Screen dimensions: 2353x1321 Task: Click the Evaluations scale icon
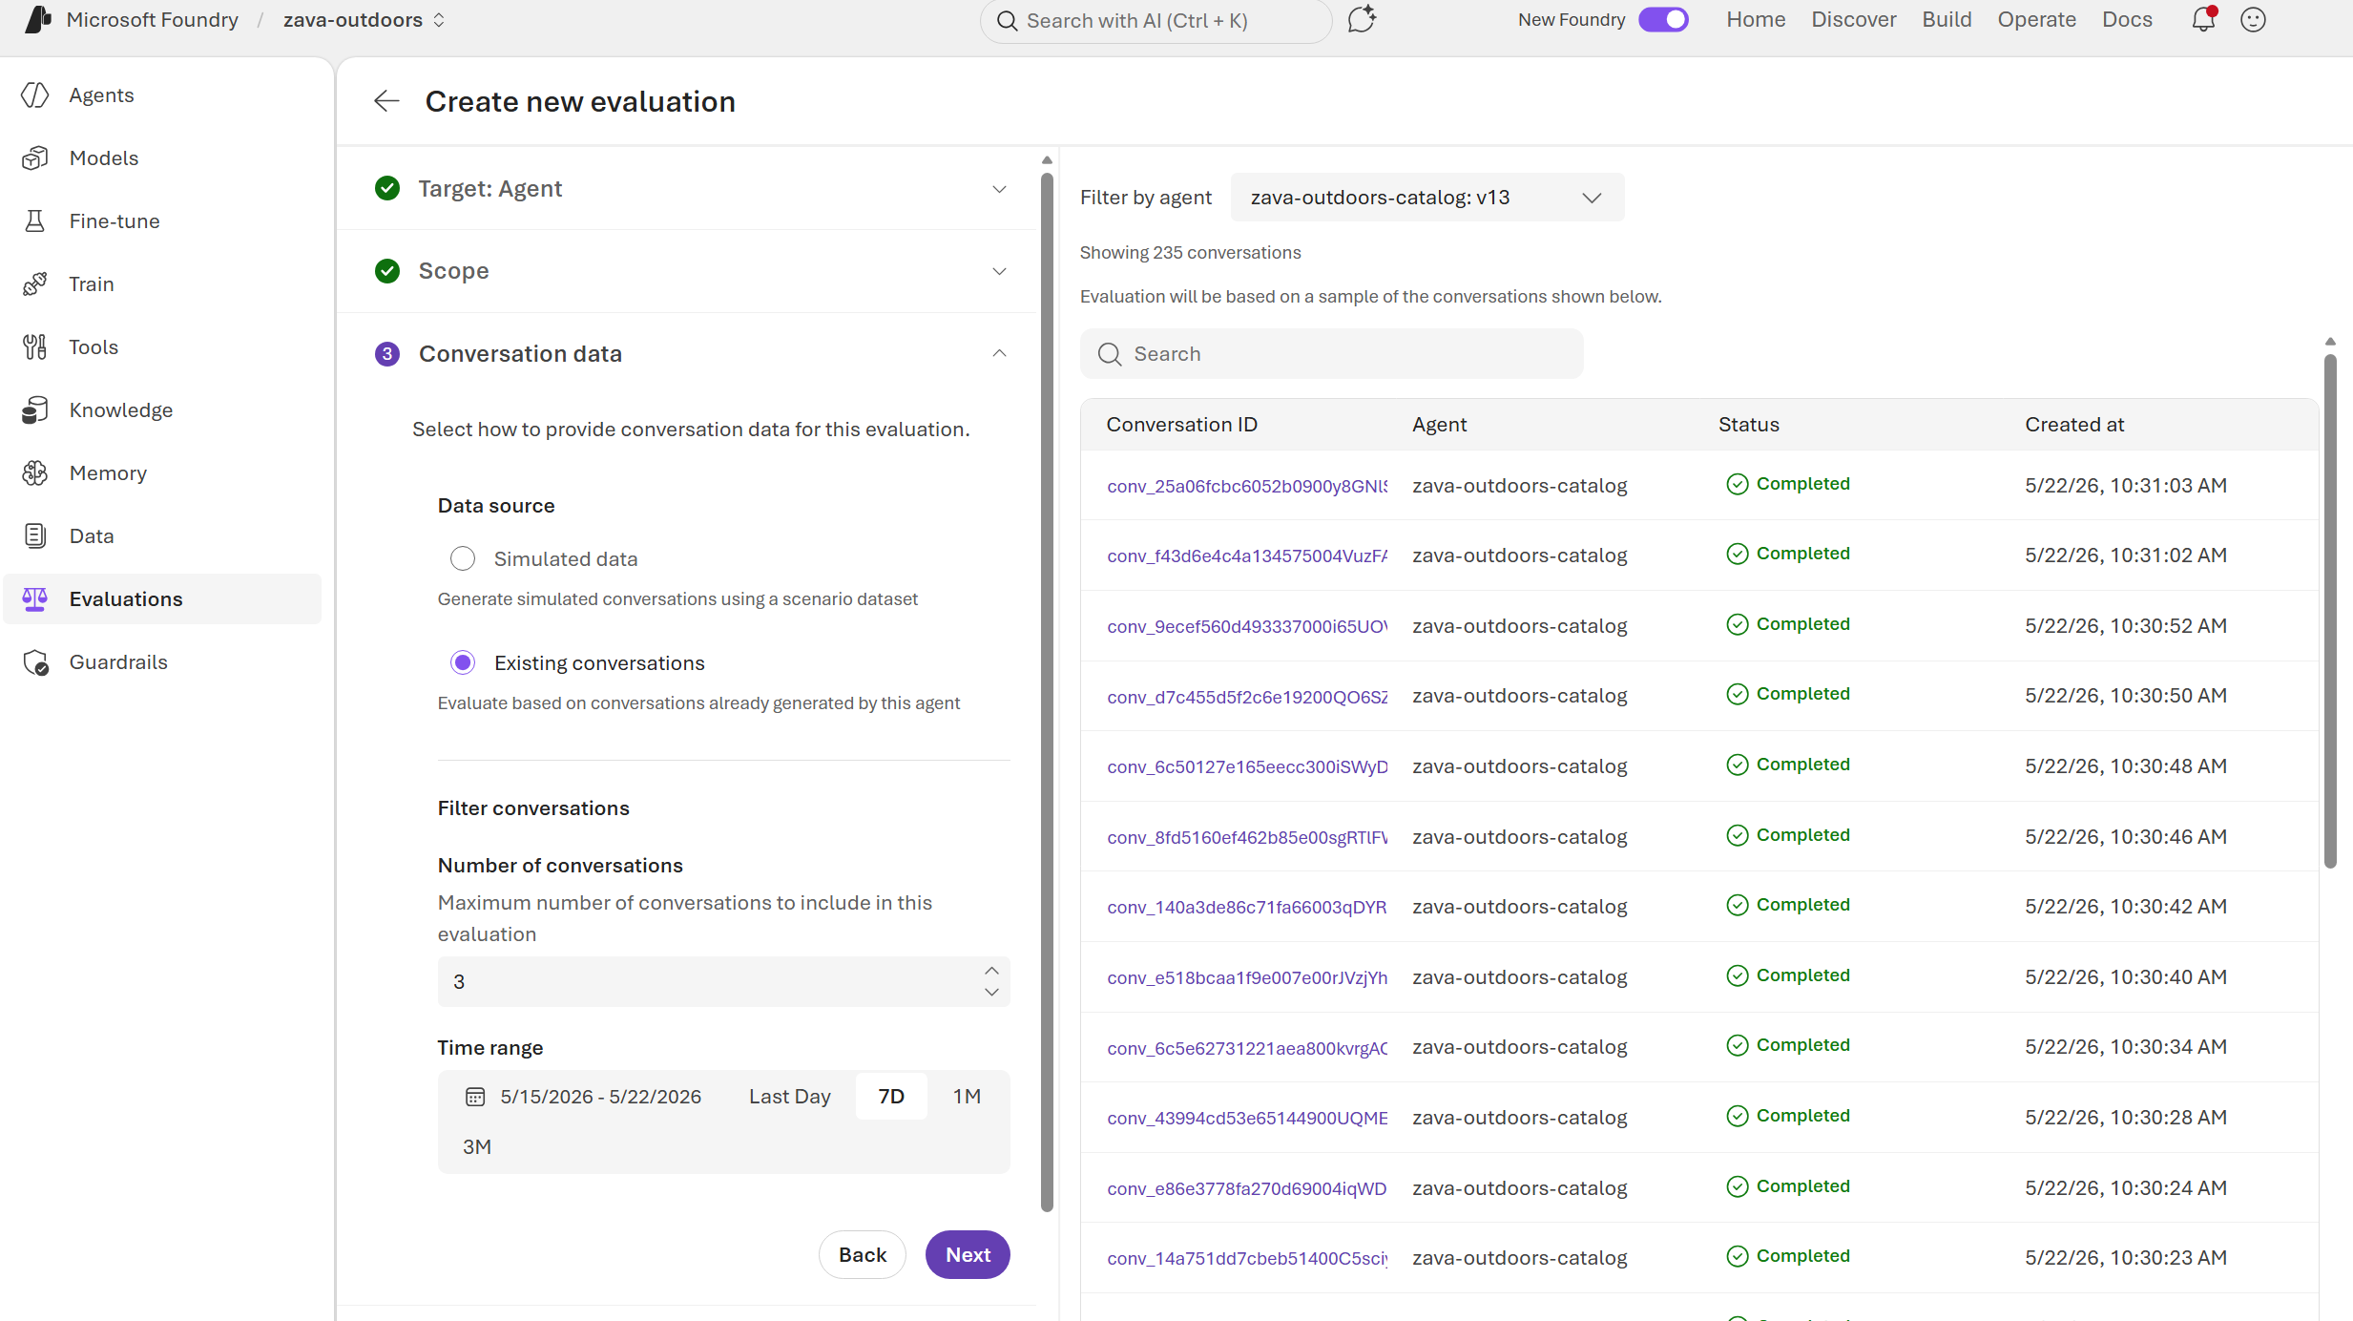(35, 598)
